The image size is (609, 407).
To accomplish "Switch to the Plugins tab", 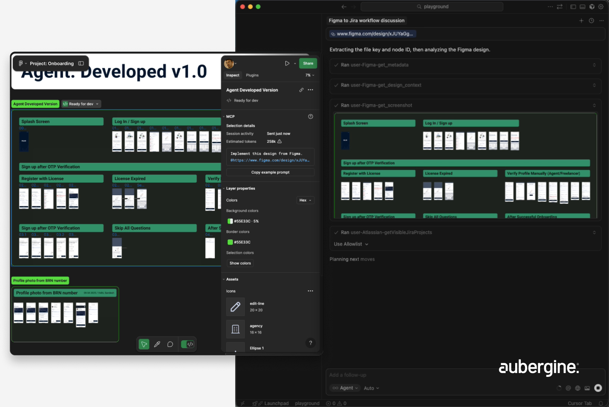I will point(252,75).
